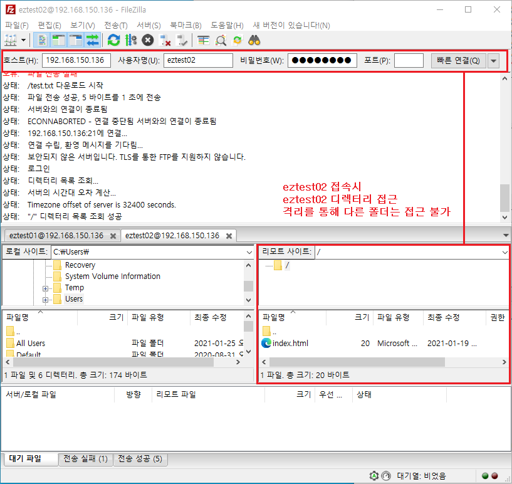The height and width of the screenshot is (484, 512).
Task: Toggle remote directory tree display
Action: (76, 41)
